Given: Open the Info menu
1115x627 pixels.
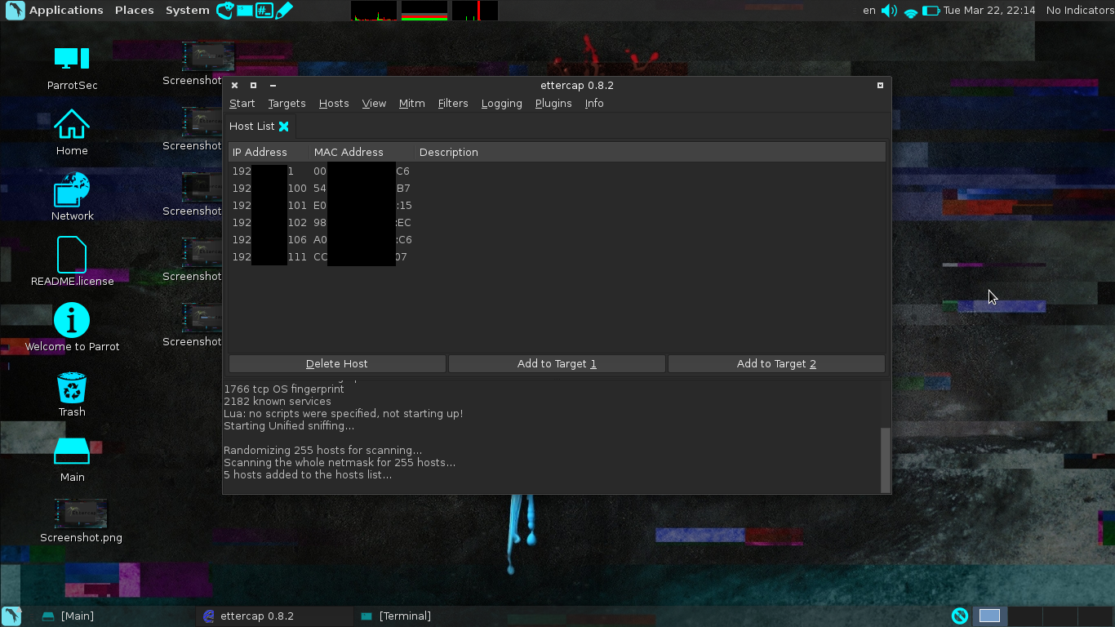Looking at the screenshot, I should tap(594, 104).
